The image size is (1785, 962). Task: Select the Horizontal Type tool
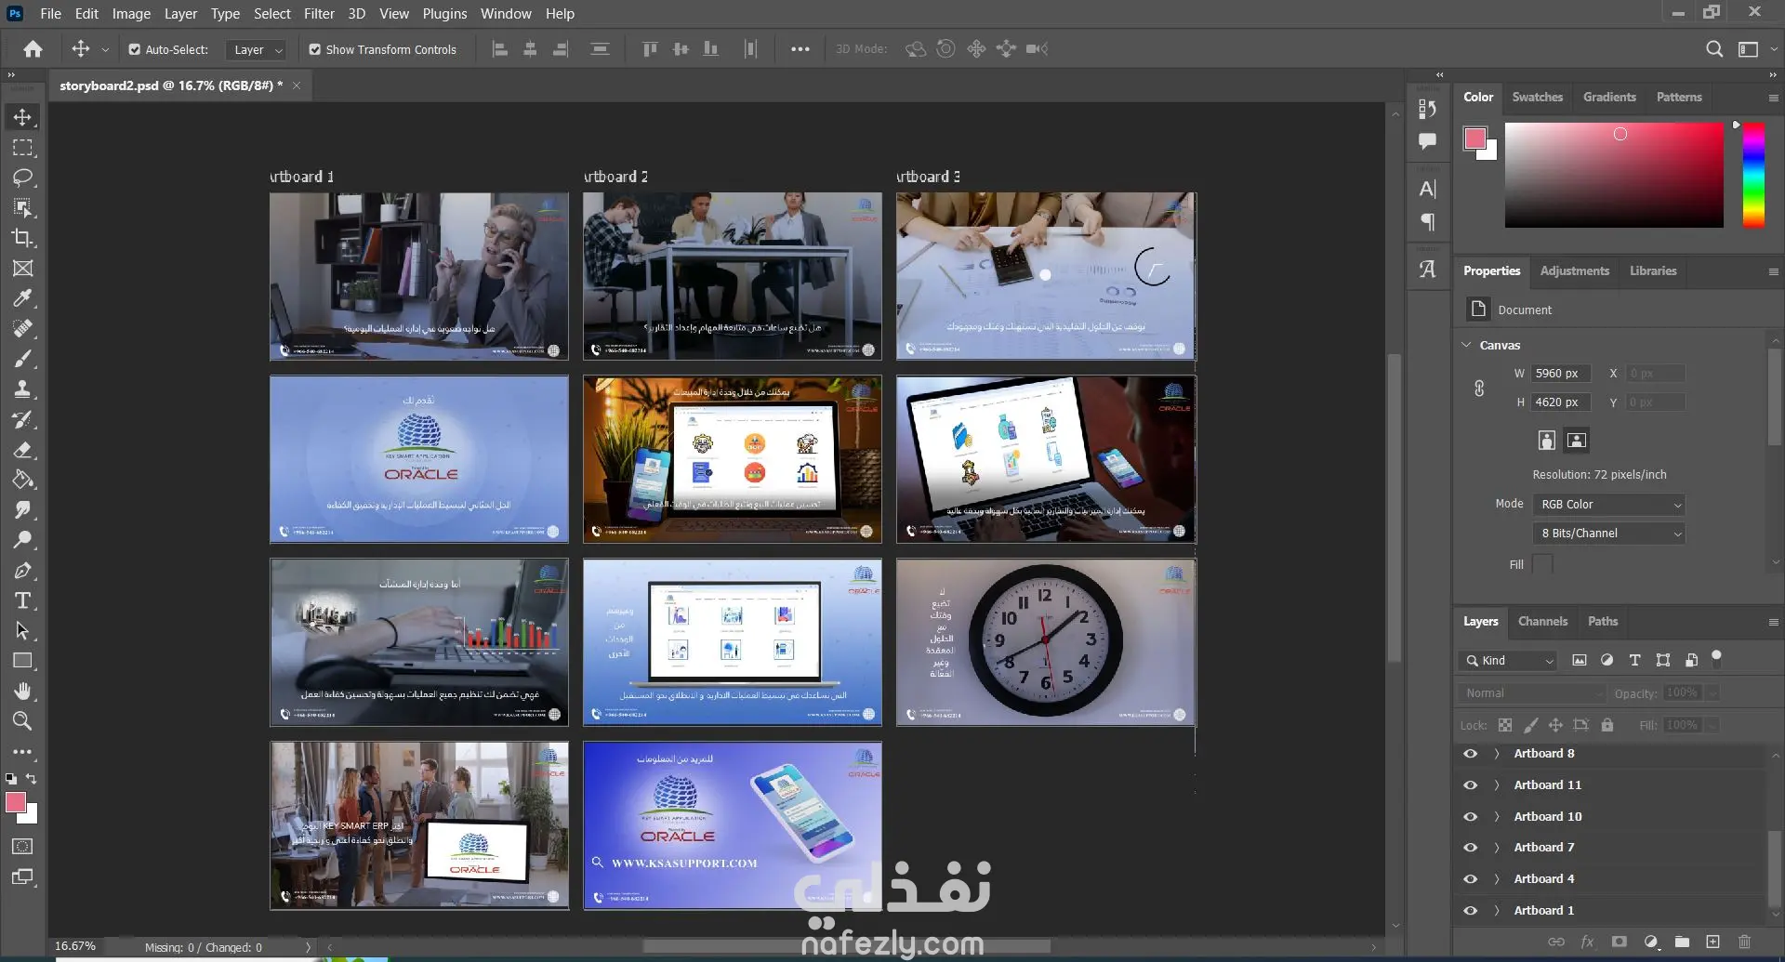[22, 600]
